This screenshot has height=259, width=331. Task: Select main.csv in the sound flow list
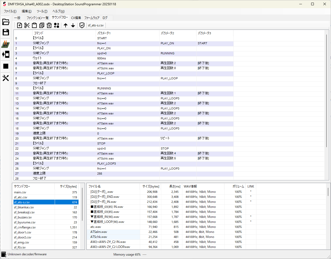click(20, 192)
